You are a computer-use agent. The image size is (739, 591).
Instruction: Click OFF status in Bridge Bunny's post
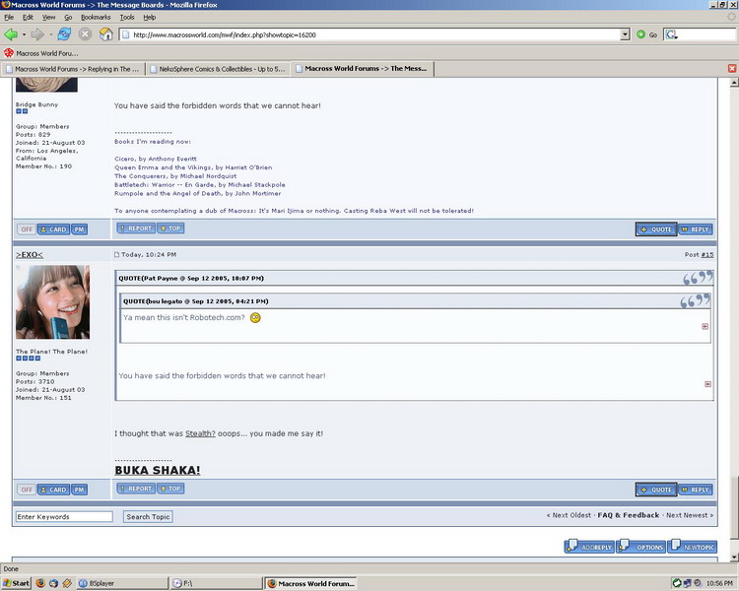click(x=27, y=230)
